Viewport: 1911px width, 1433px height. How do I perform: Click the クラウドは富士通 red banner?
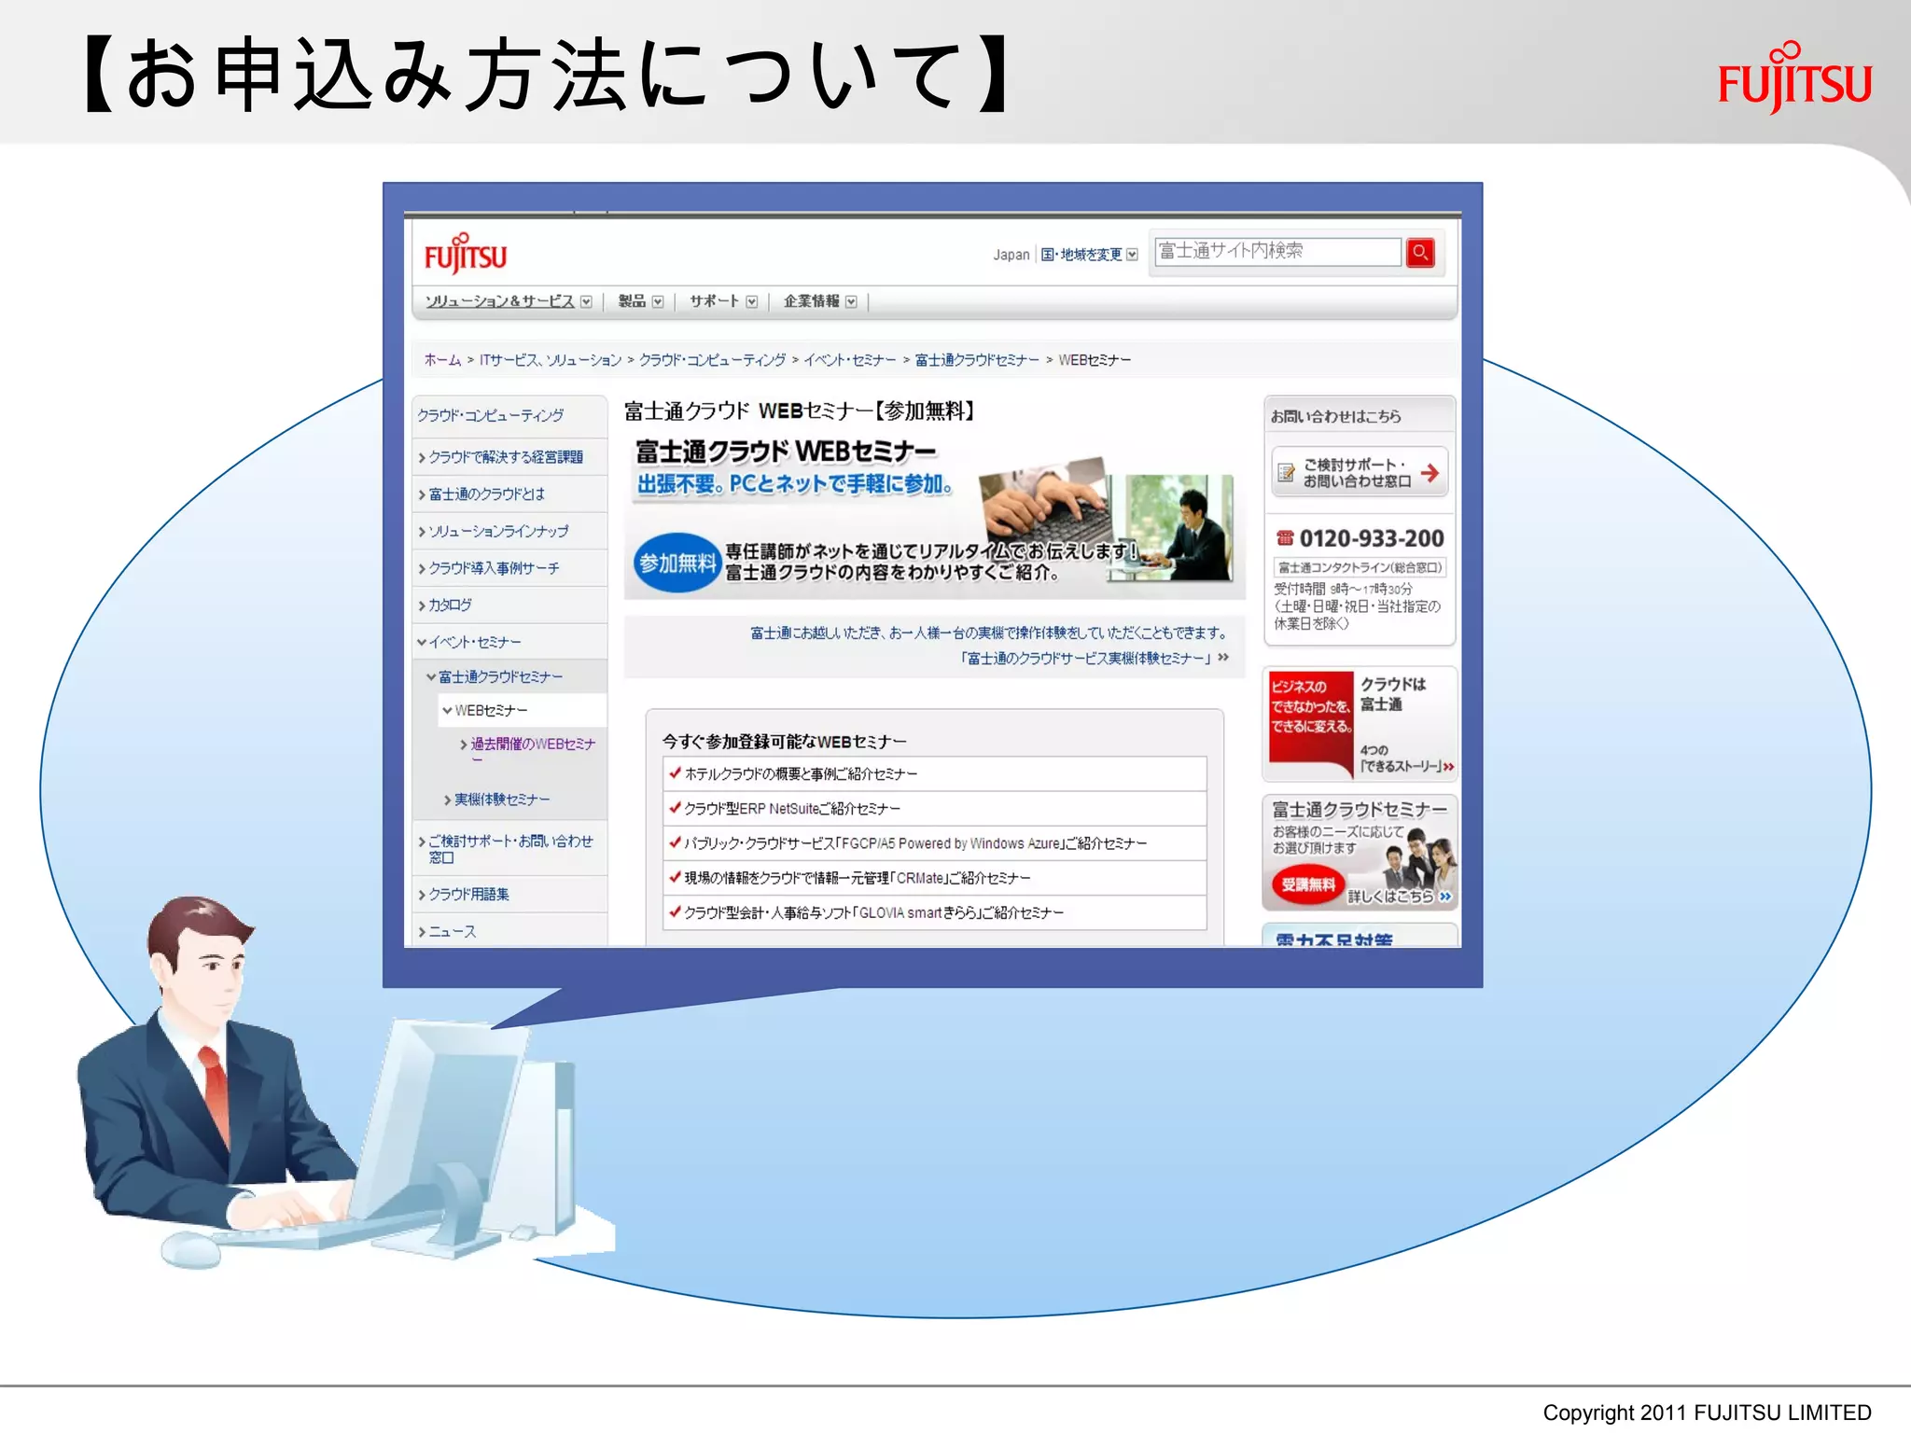coord(1359,723)
